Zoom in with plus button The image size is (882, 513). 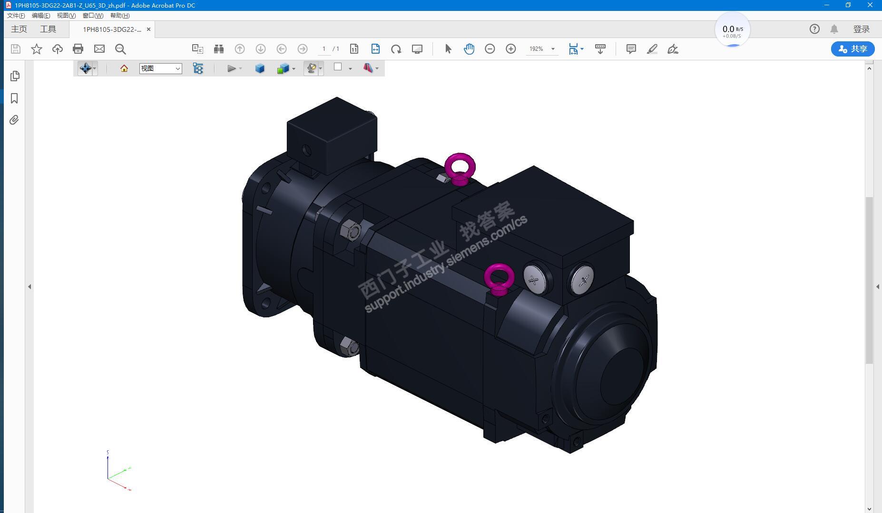511,49
